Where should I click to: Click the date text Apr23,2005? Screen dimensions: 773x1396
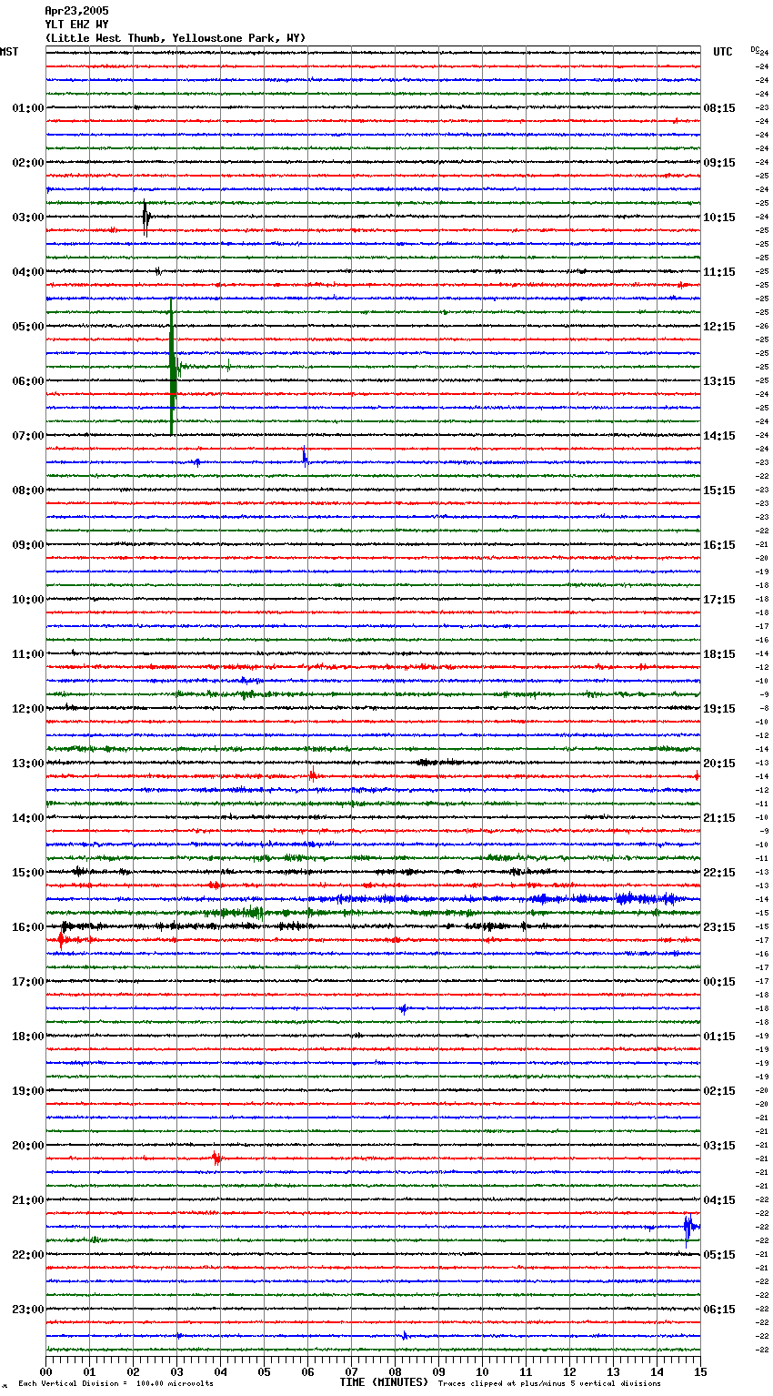click(76, 11)
